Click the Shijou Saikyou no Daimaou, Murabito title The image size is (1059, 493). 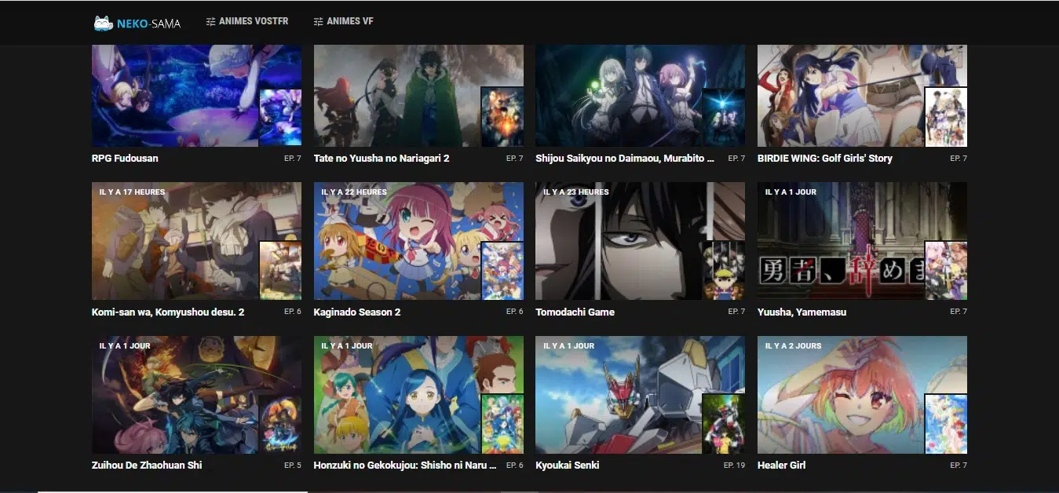pyautogui.click(x=625, y=159)
